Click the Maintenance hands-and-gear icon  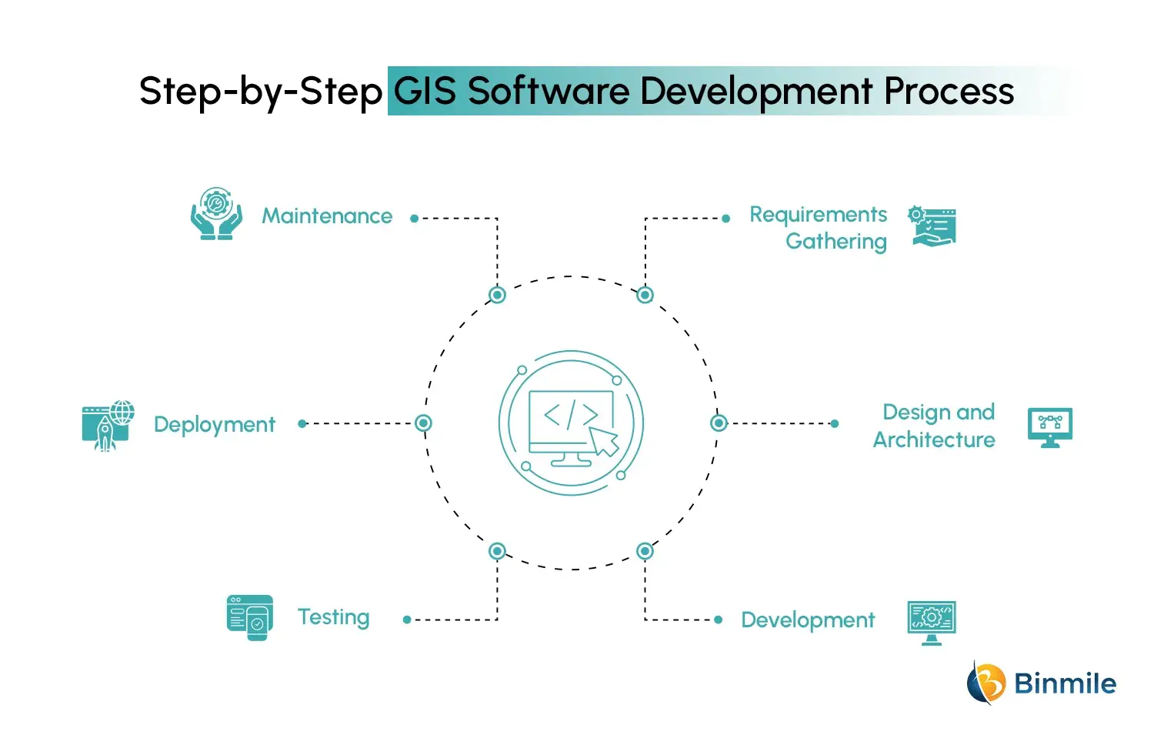[216, 213]
